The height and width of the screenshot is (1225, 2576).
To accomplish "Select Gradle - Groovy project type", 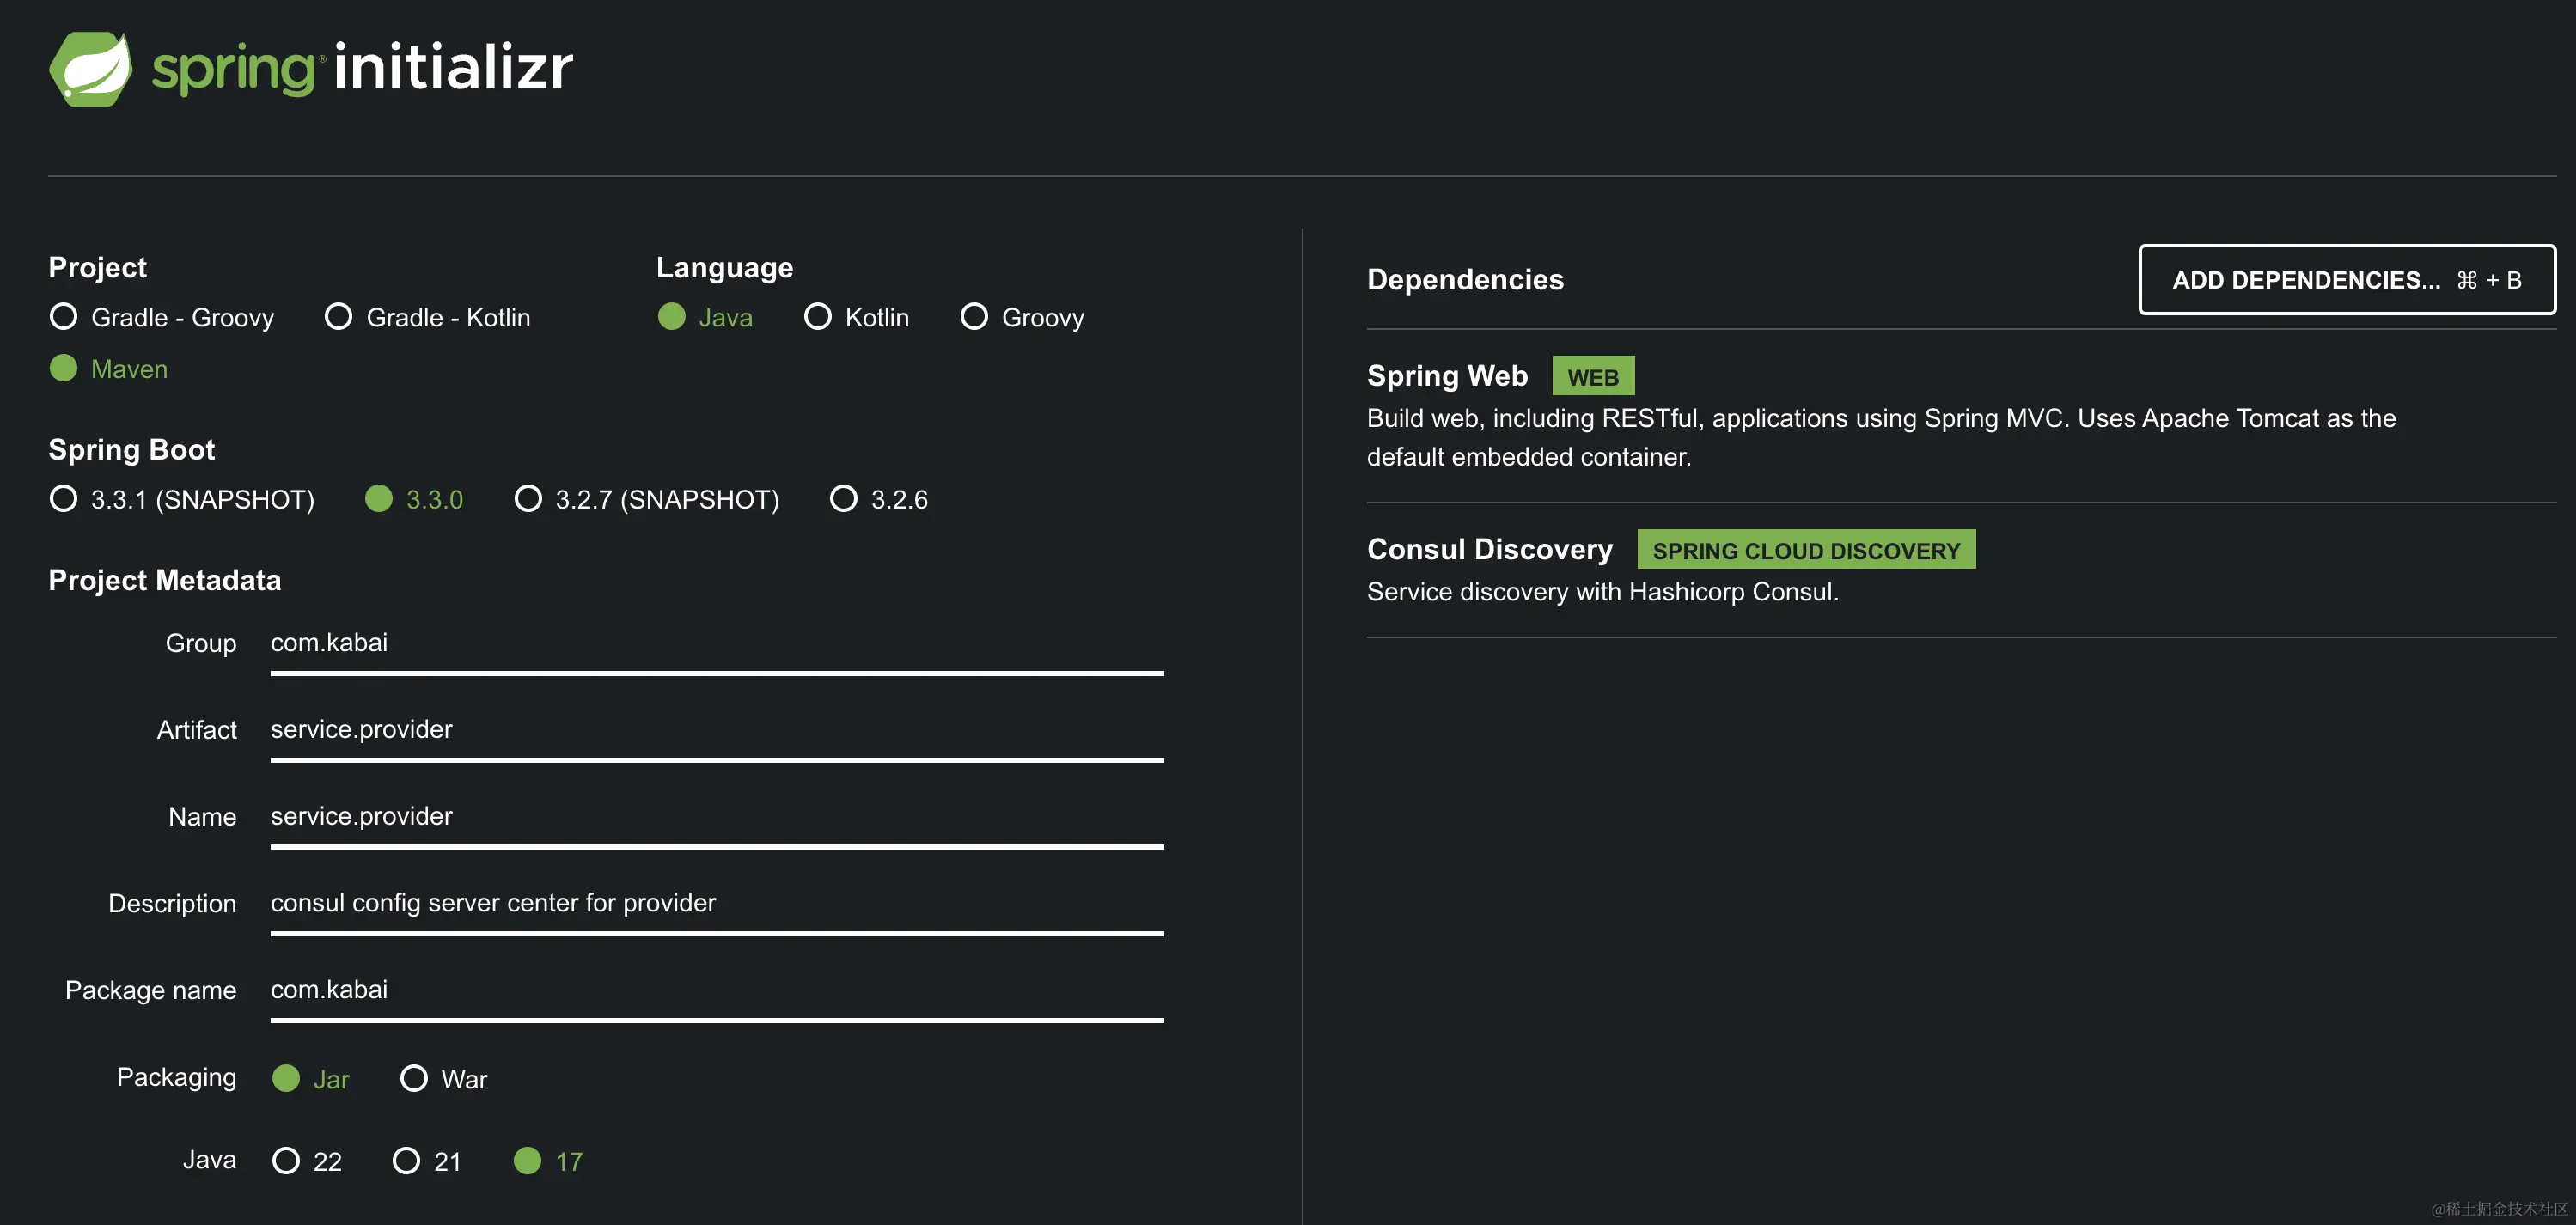I will (64, 317).
